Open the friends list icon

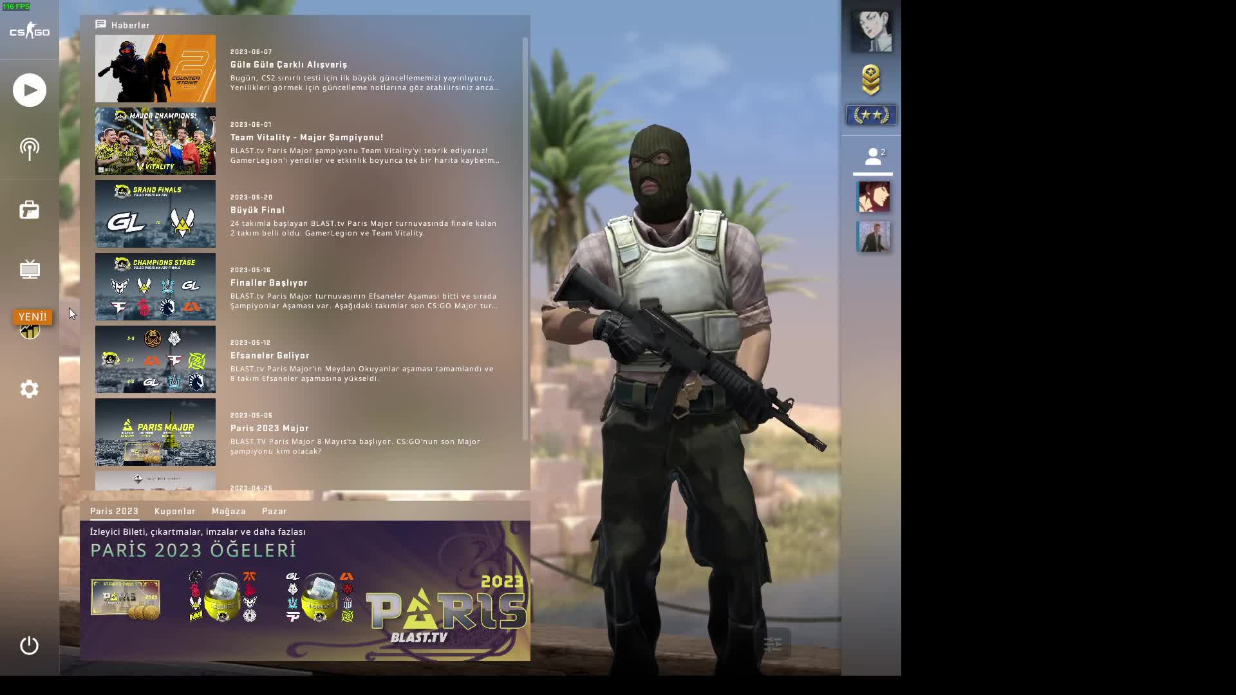873,156
